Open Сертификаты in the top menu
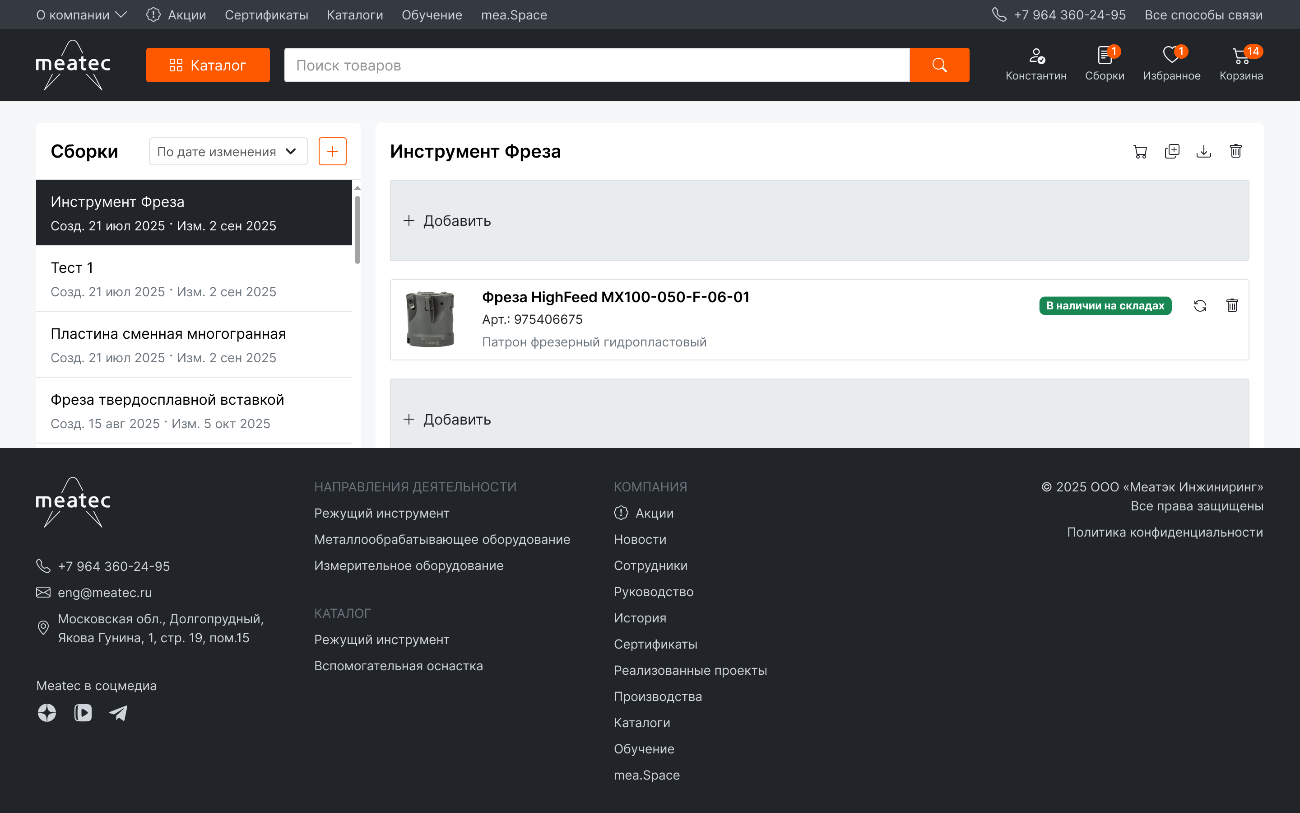Image resolution: width=1300 pixels, height=813 pixels. point(266,15)
